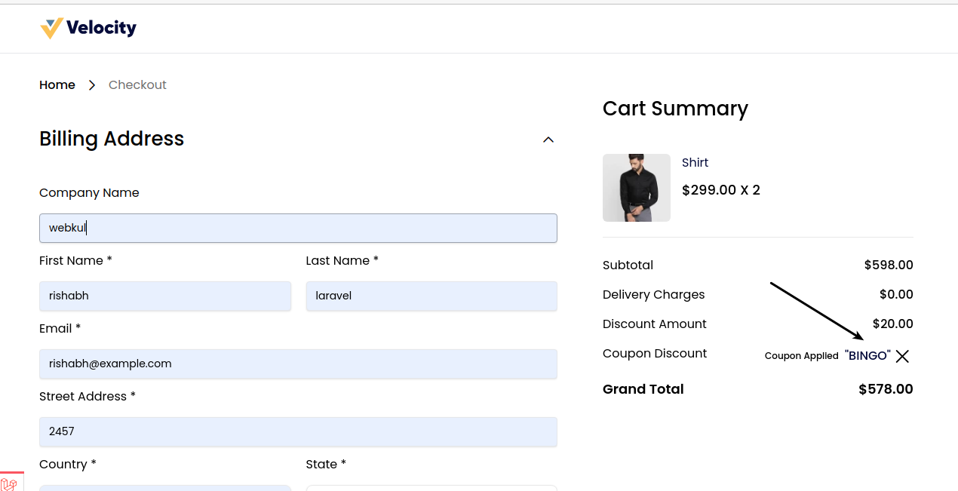Click the Velocity checkmark symbol
The image size is (958, 491).
(x=51, y=28)
